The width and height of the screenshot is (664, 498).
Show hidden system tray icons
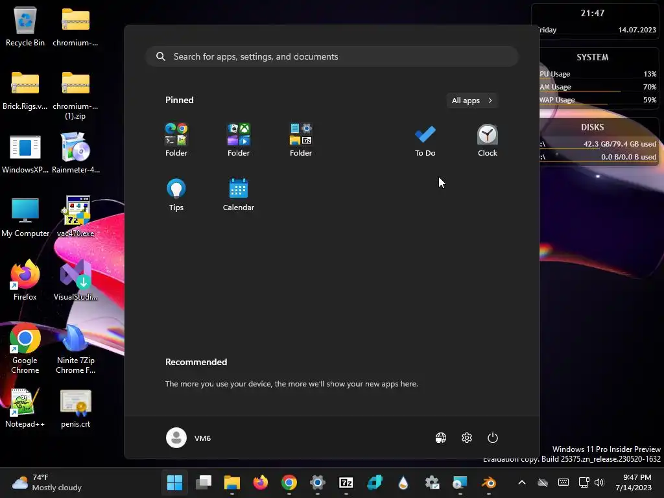[x=522, y=482]
